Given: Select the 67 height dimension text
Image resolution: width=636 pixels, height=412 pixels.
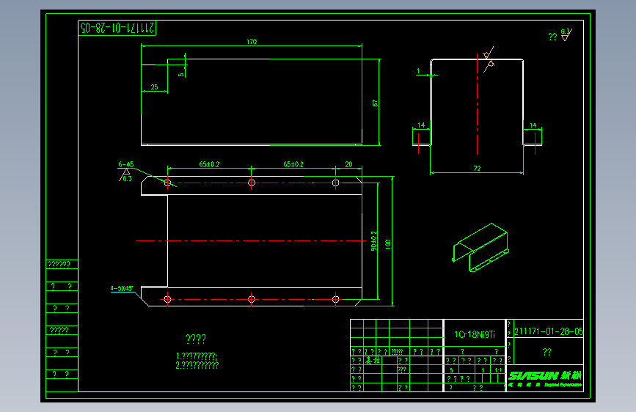Looking at the screenshot, I should click(375, 103).
